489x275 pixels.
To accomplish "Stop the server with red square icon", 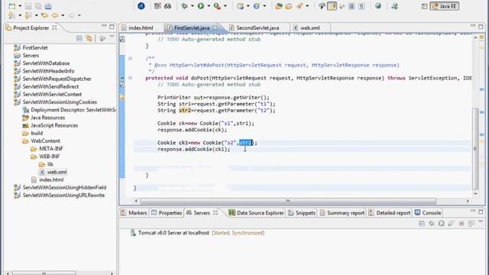I will pos(461,224).
